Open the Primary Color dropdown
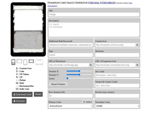150x113 pixels. 71,106
